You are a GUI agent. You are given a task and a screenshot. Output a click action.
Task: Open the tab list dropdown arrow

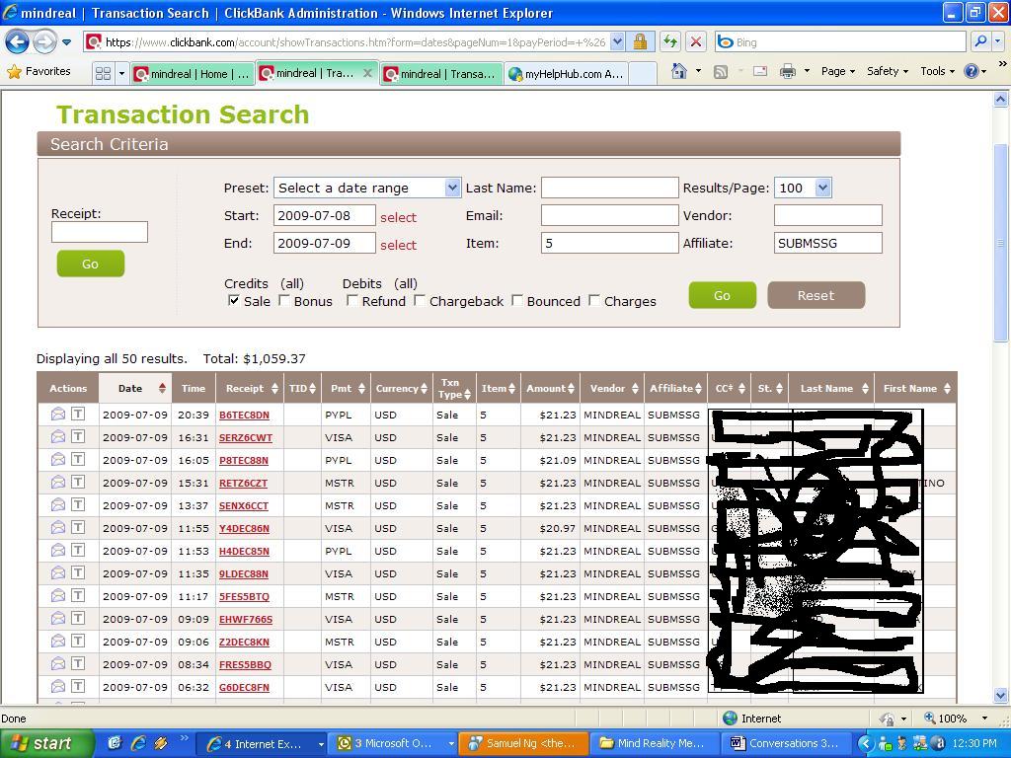click(x=121, y=73)
